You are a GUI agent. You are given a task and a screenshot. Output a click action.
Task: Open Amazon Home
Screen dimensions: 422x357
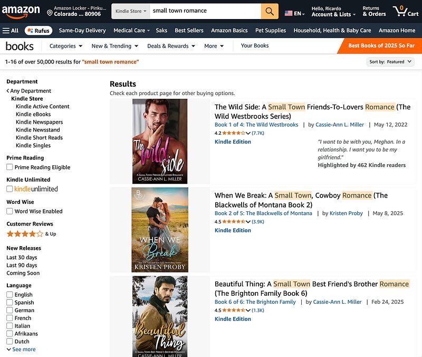pos(397,31)
